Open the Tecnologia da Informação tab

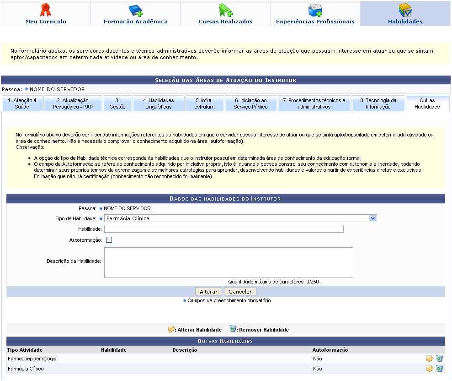pyautogui.click(x=378, y=103)
